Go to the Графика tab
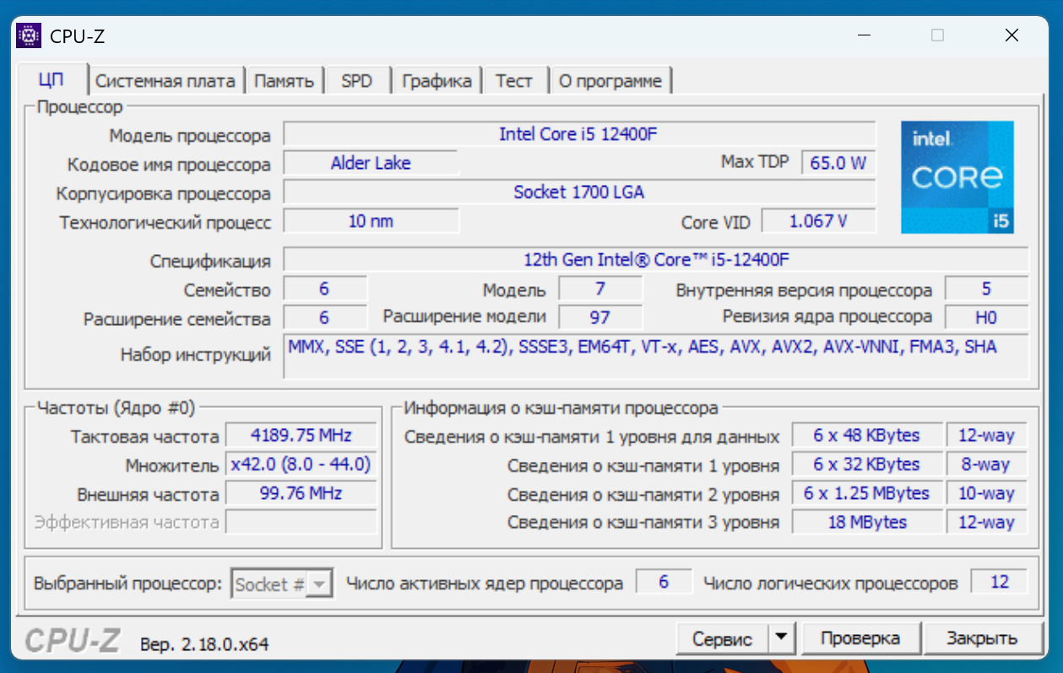 tap(437, 81)
